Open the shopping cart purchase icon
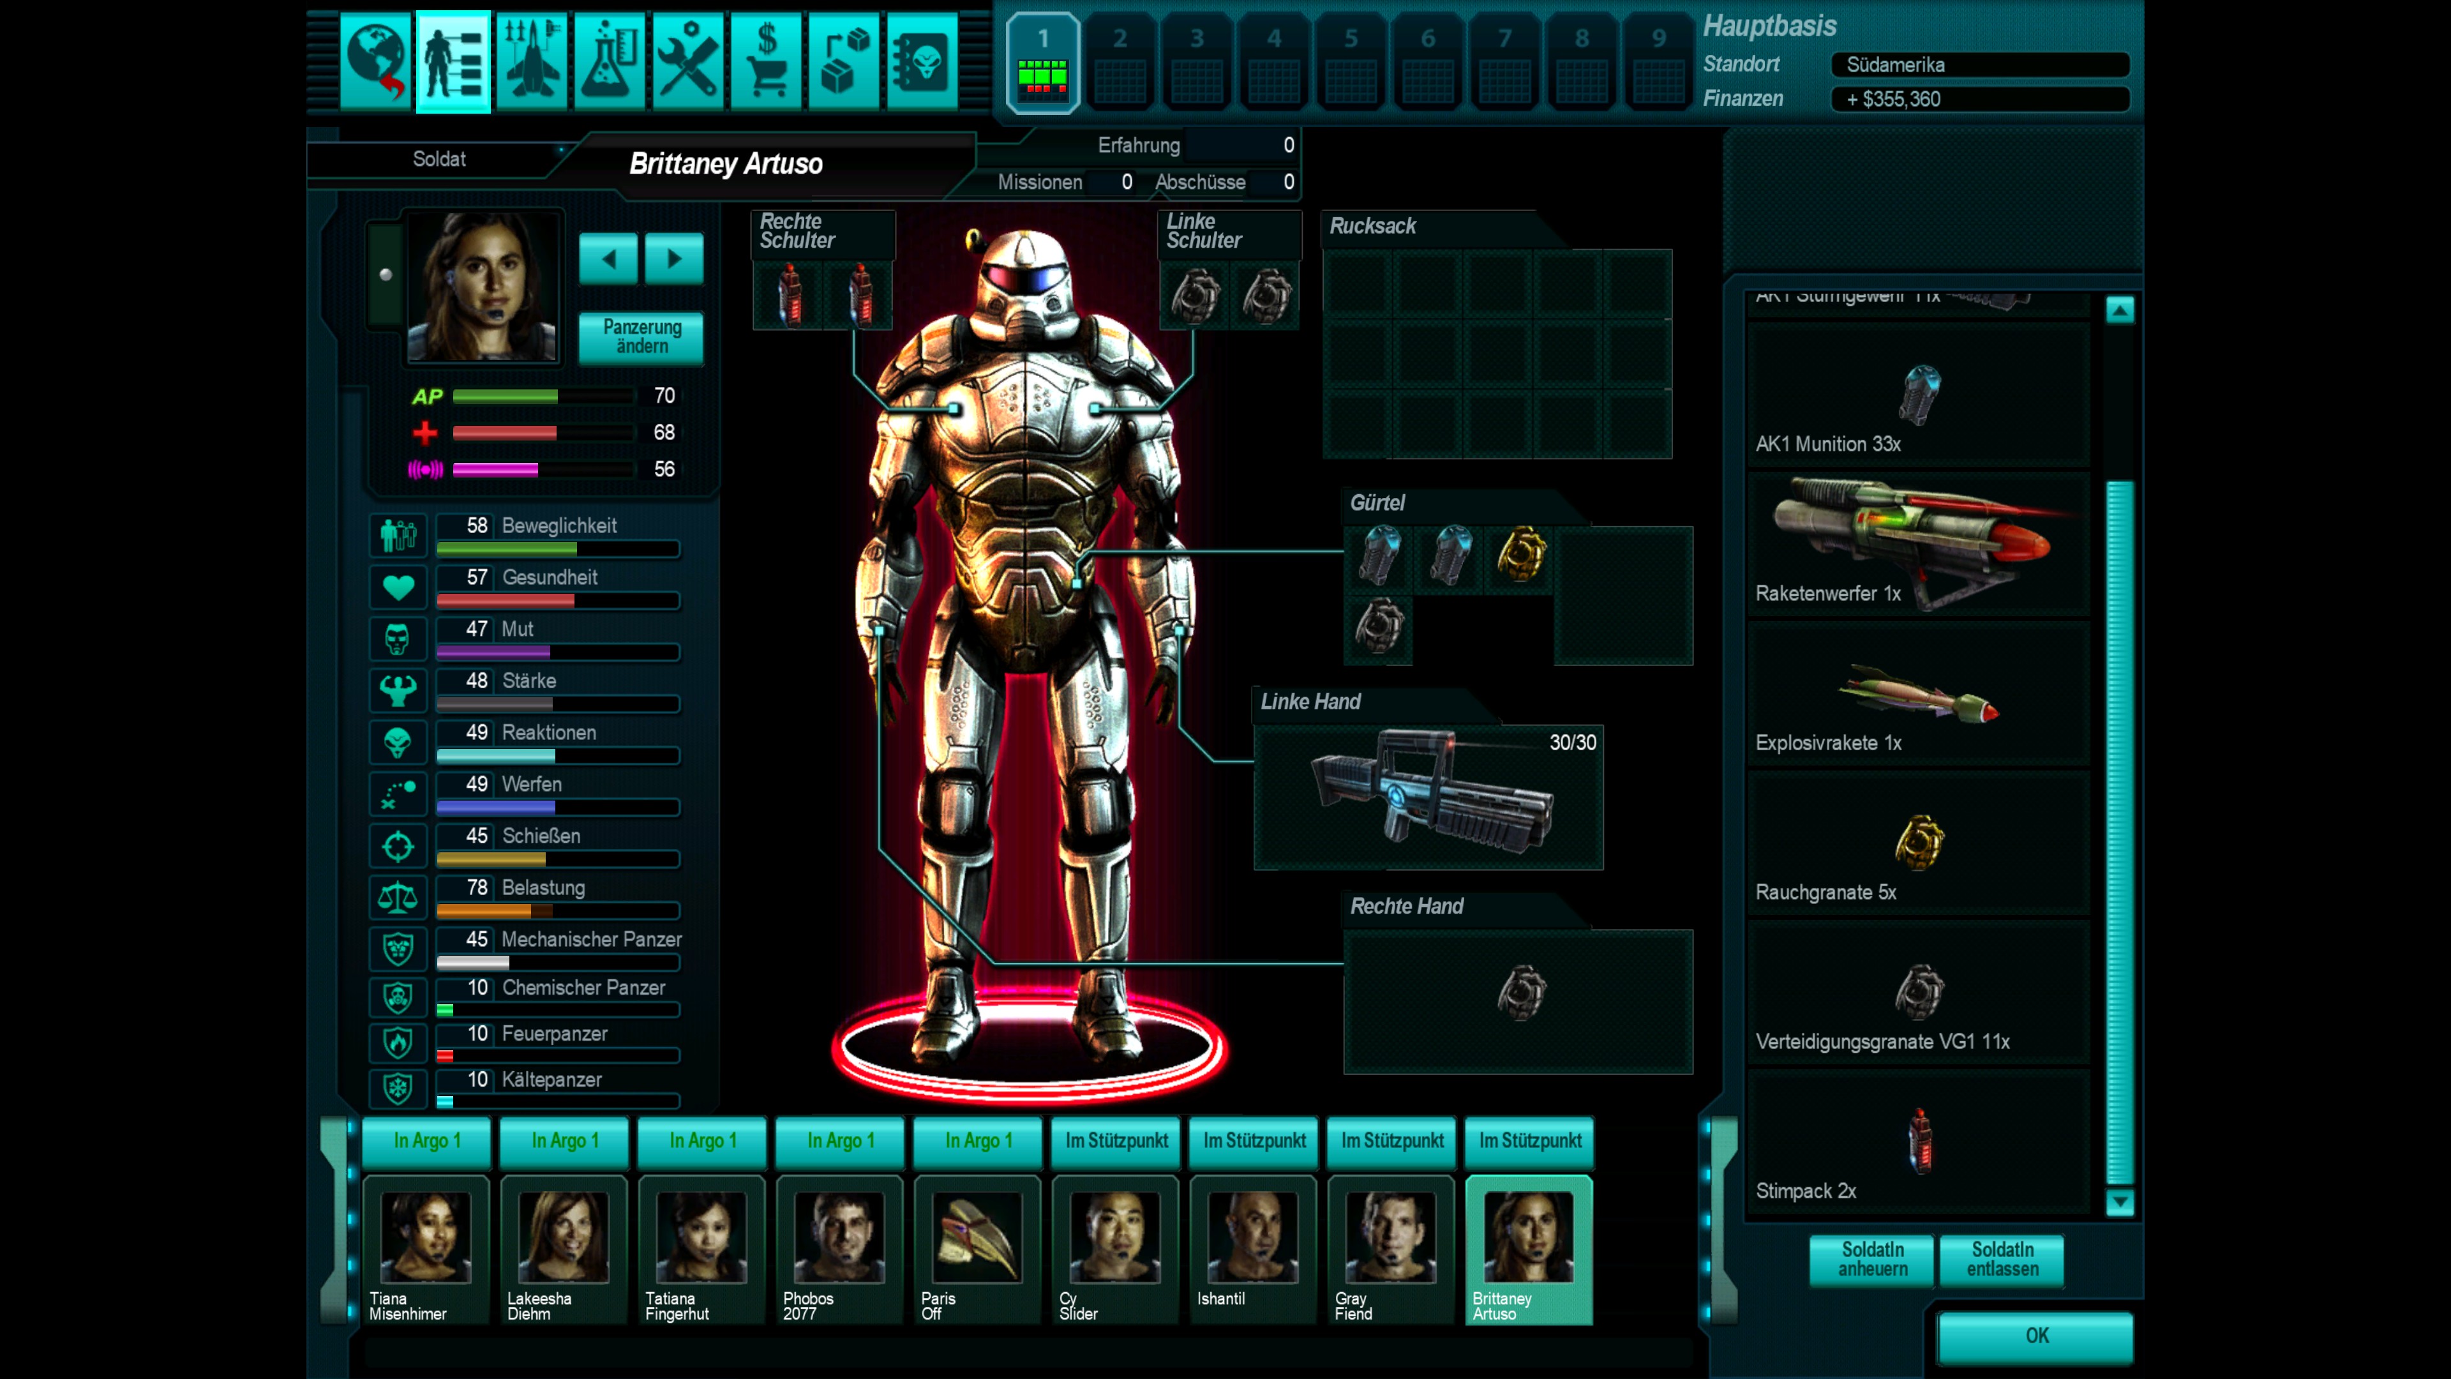 click(x=766, y=62)
